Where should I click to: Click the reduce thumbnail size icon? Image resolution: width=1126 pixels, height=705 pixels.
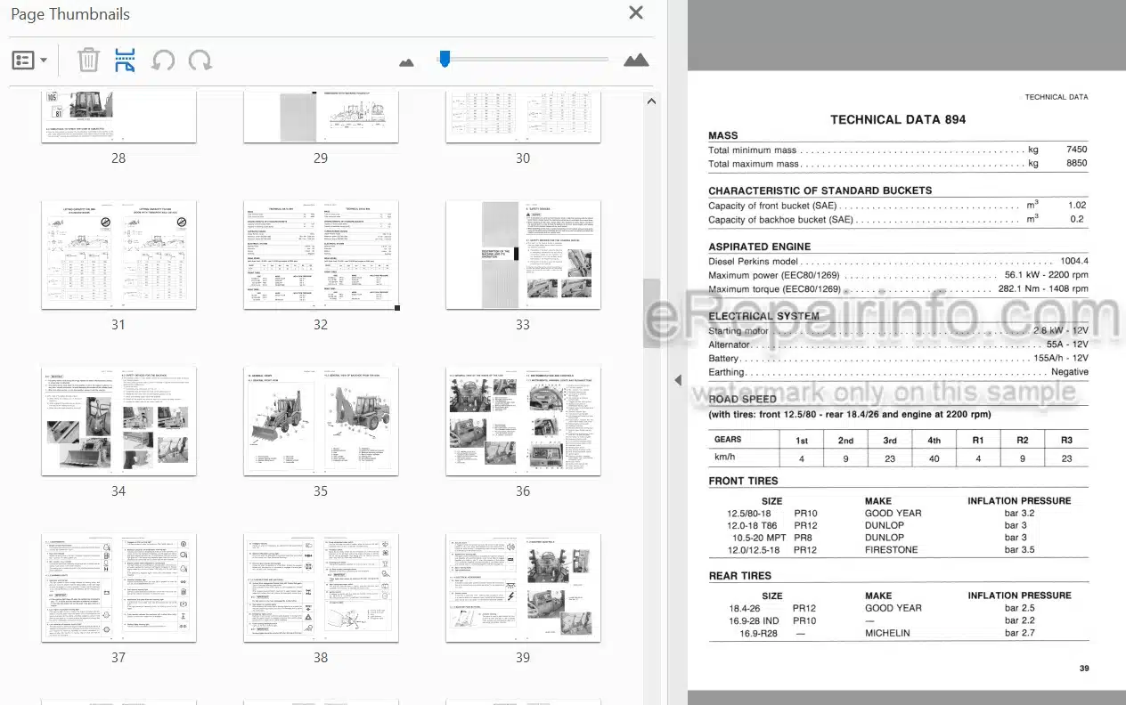click(x=407, y=61)
